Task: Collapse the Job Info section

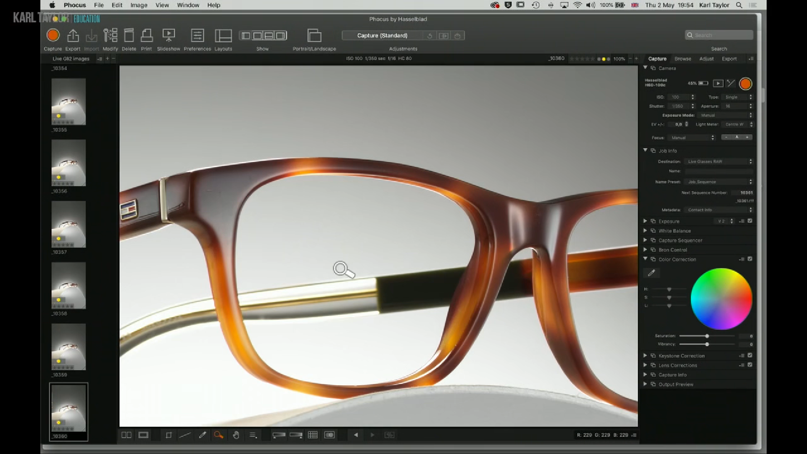Action: click(x=645, y=150)
